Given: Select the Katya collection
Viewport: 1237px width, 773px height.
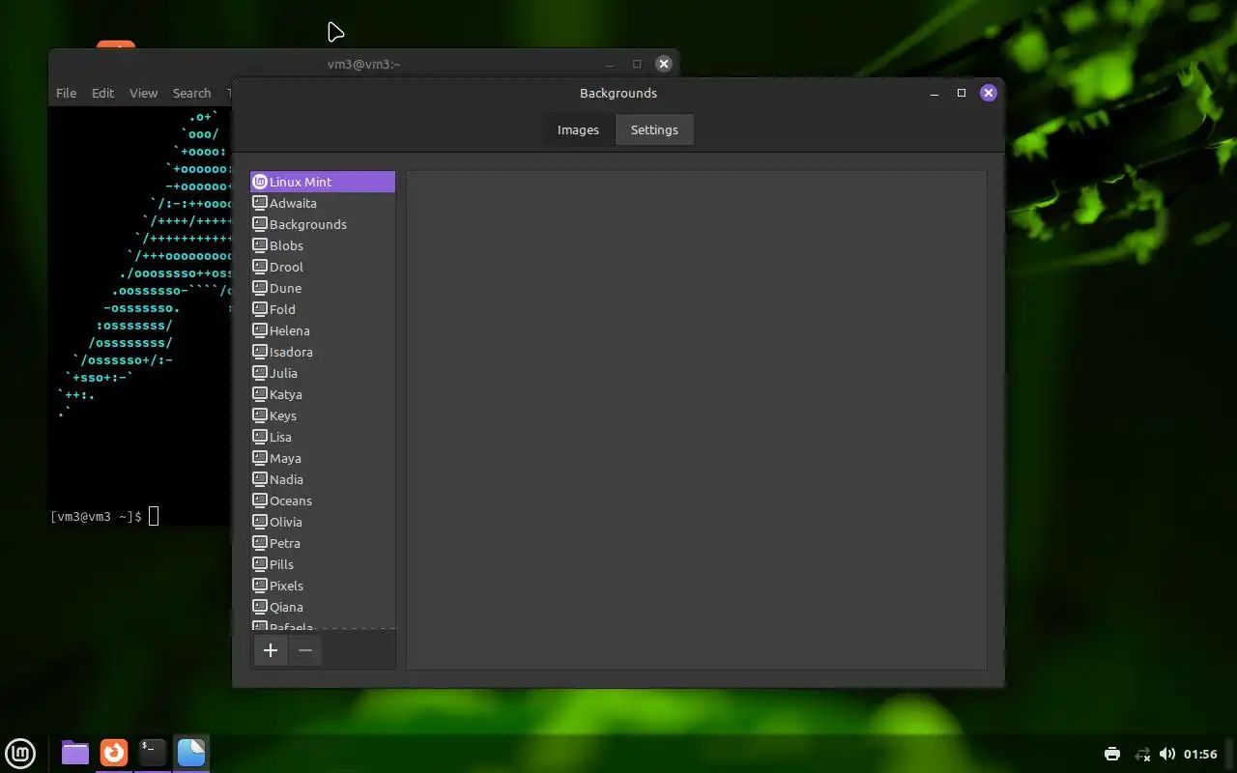Looking at the screenshot, I should [x=323, y=394].
